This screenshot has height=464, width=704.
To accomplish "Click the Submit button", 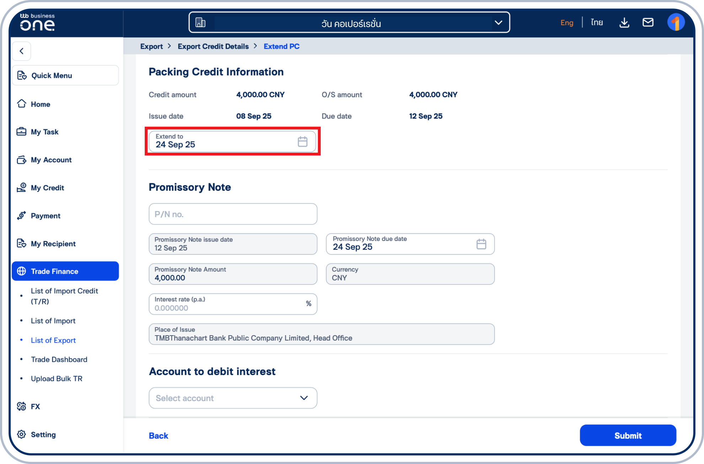I will coord(628,435).
